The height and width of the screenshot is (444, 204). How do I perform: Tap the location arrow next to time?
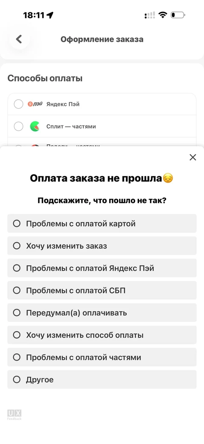pos(50,15)
